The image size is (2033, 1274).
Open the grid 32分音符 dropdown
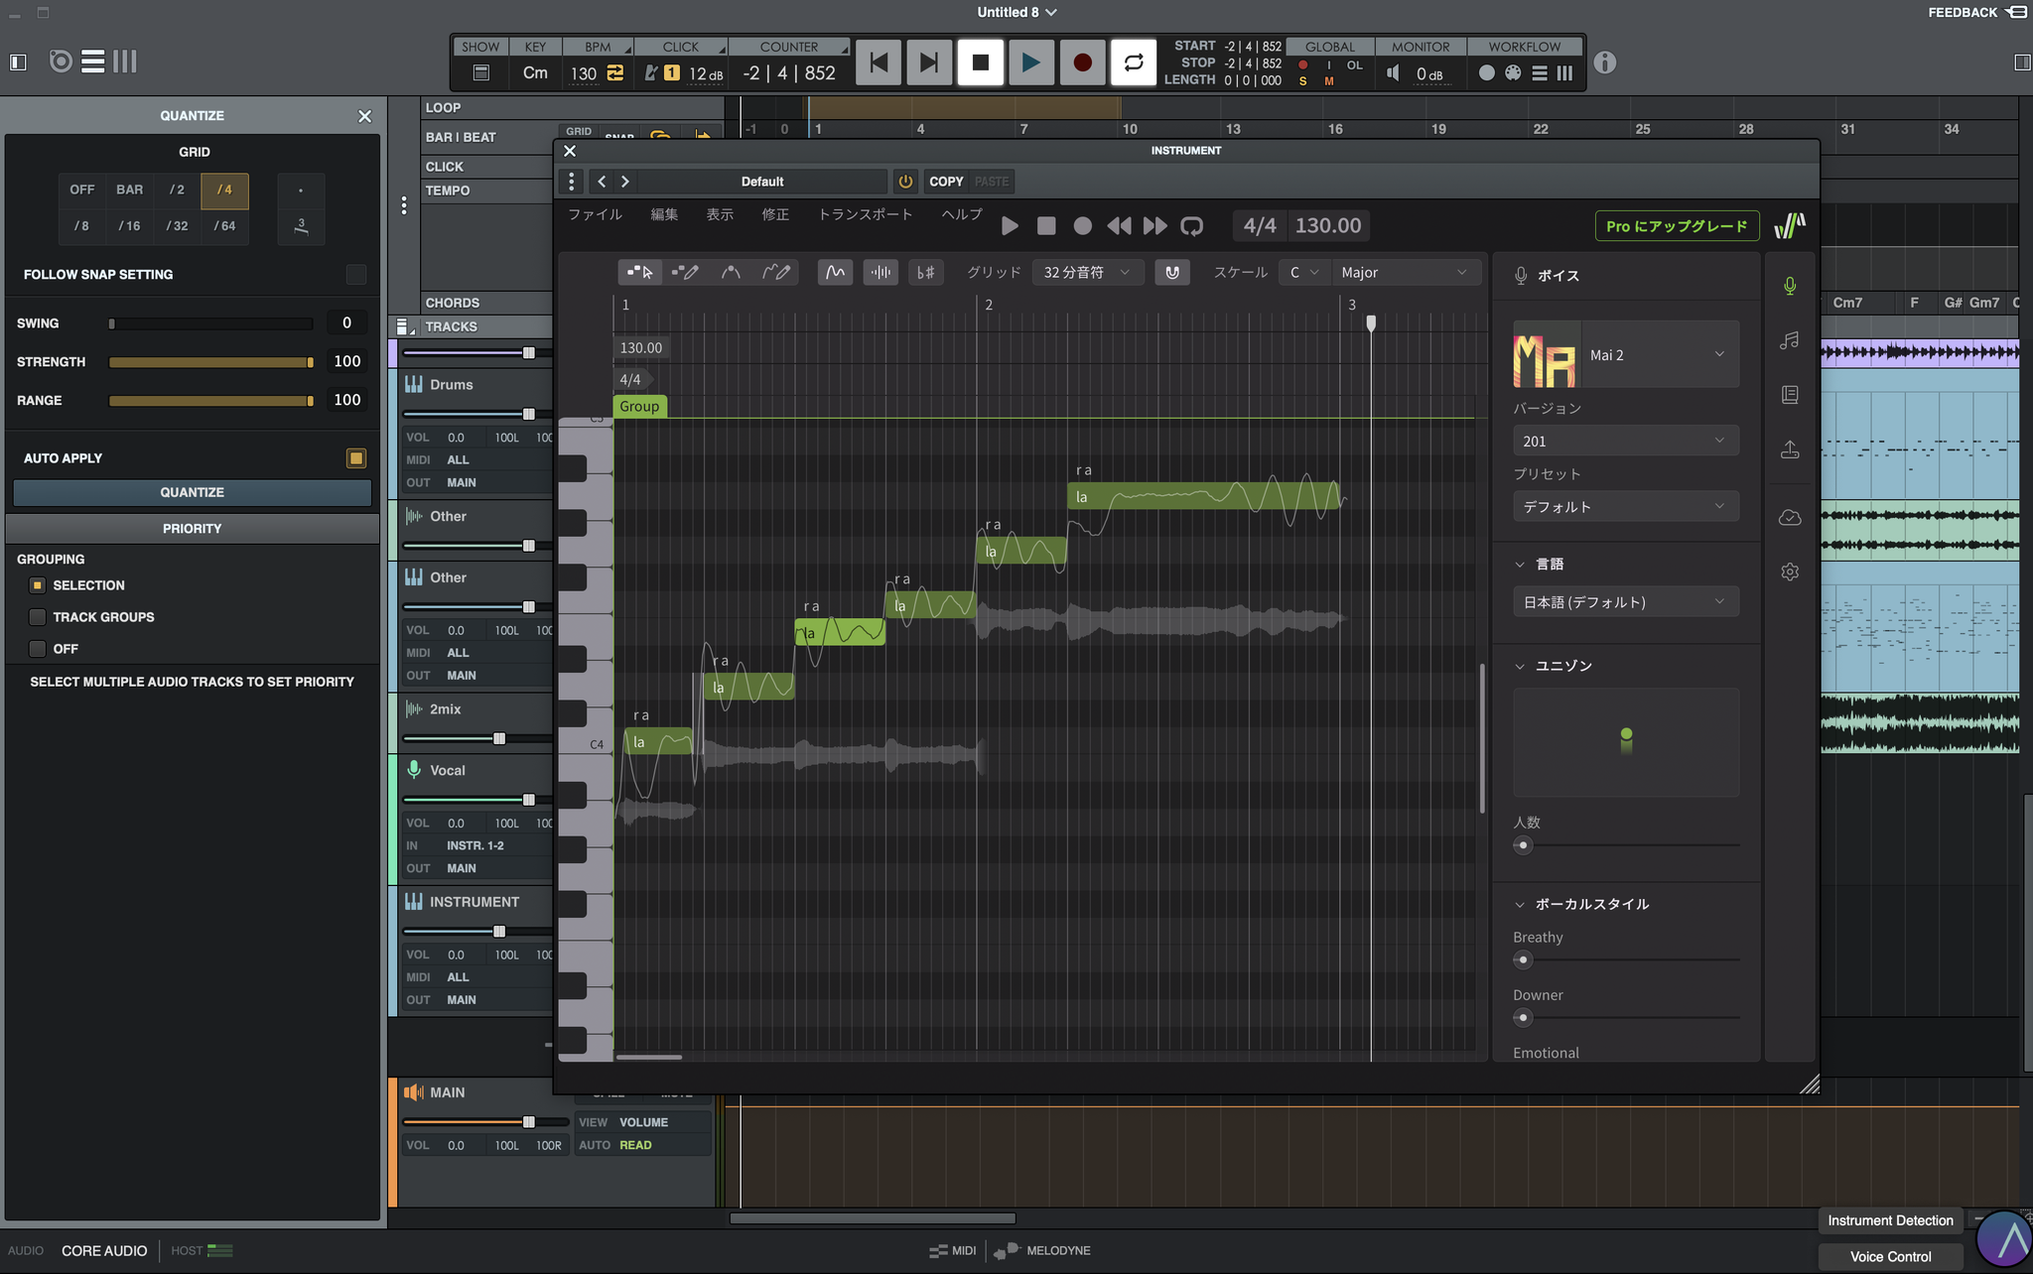1087,272
